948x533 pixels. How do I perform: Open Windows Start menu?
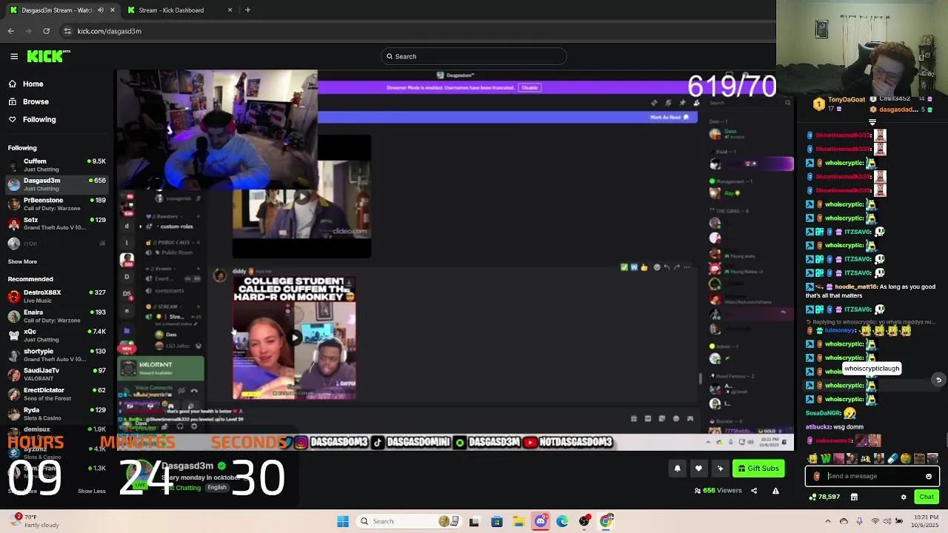(342, 521)
